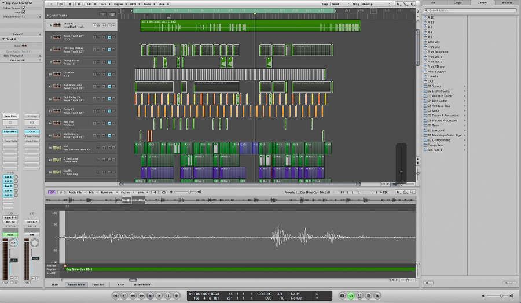Open the Library action gear menu
The image size is (521, 303).
pos(428,283)
